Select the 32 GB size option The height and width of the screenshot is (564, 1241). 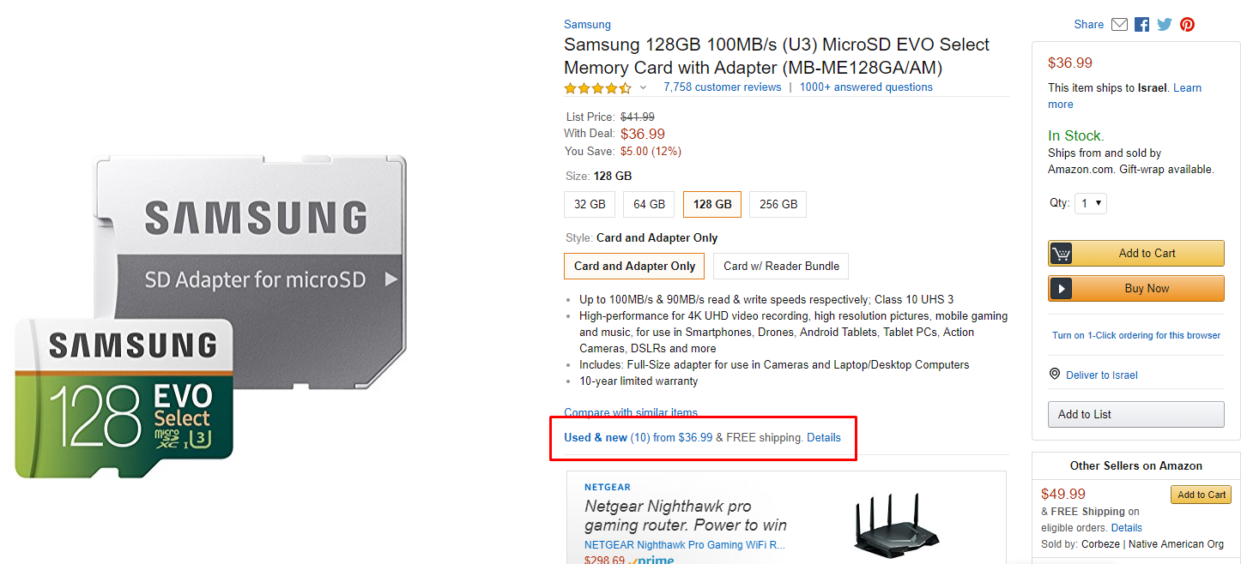pyautogui.click(x=590, y=204)
